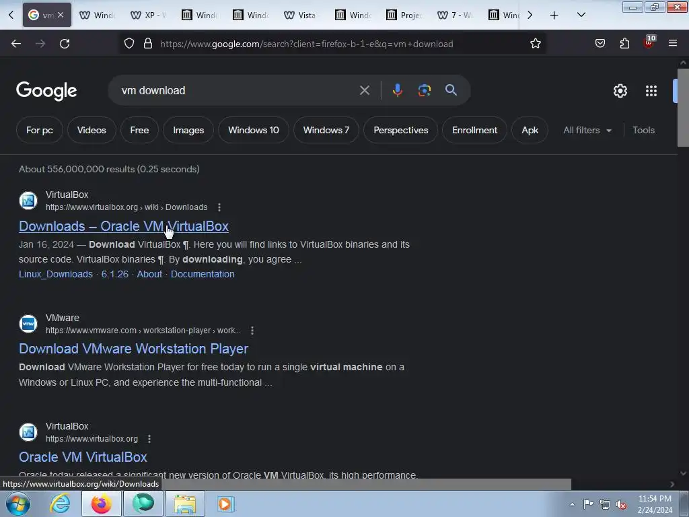Viewport: 689px width, 517px height.
Task: Focus the Google search box
Action: pos(238,91)
